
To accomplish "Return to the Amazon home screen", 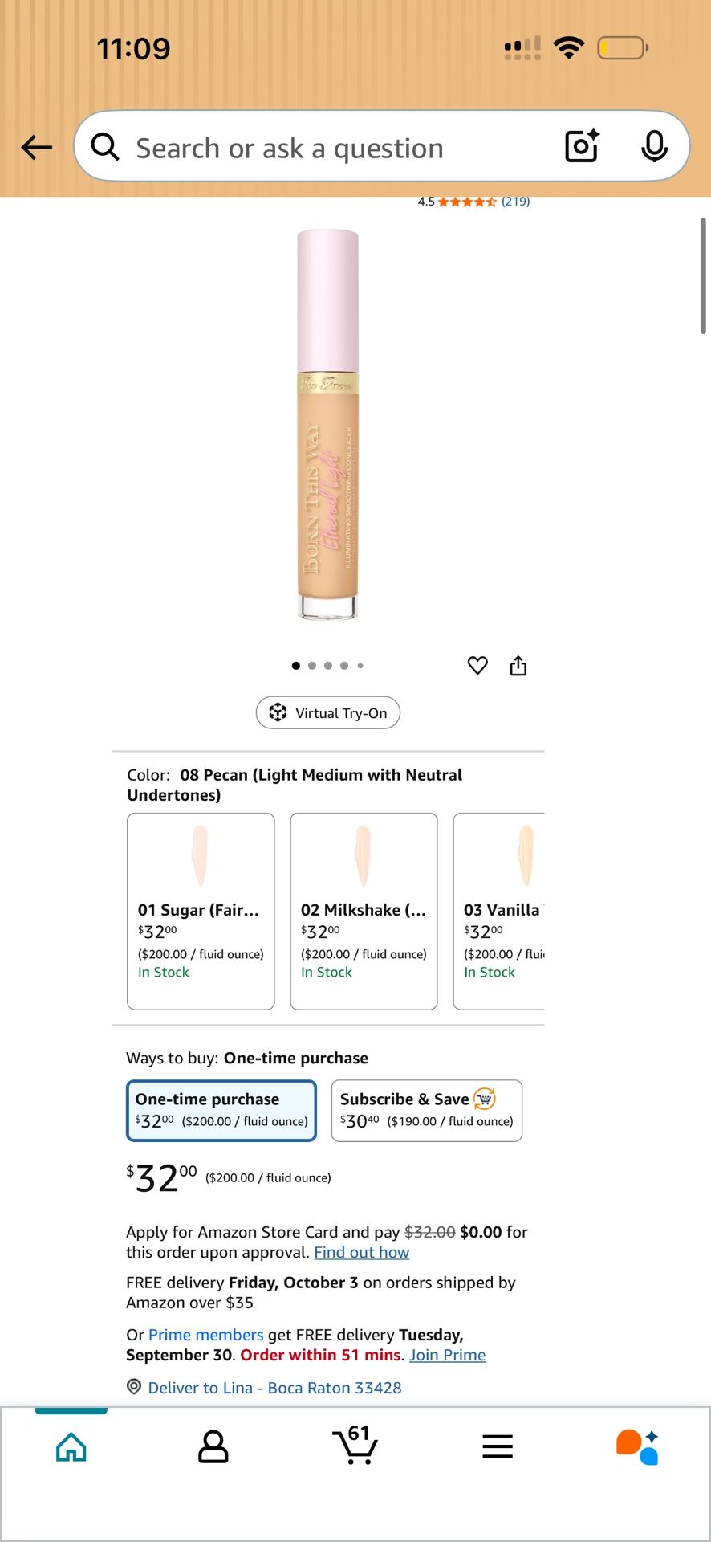I will pyautogui.click(x=71, y=1446).
